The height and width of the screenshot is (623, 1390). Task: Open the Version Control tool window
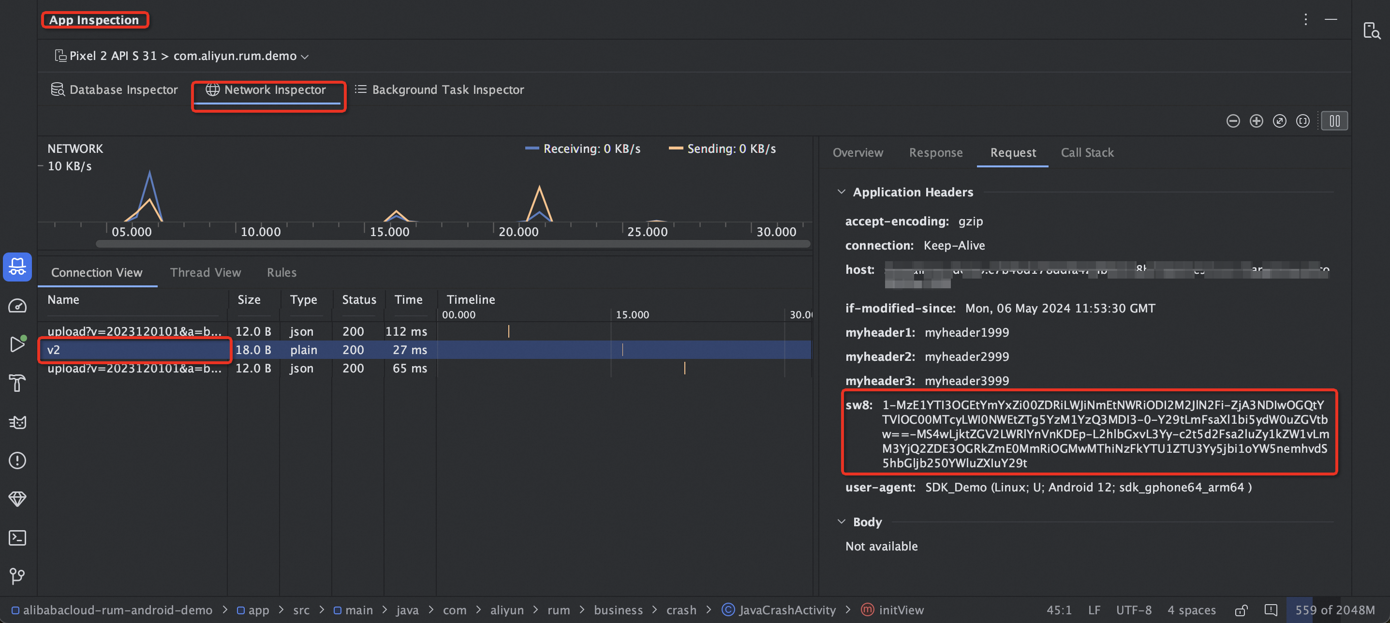pos(17,576)
